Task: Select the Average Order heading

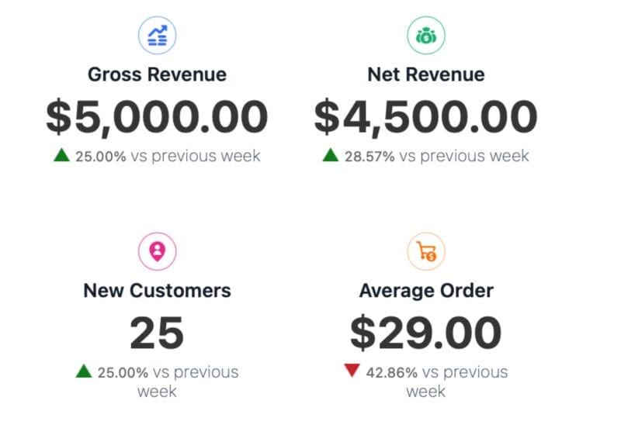Action: point(425,291)
